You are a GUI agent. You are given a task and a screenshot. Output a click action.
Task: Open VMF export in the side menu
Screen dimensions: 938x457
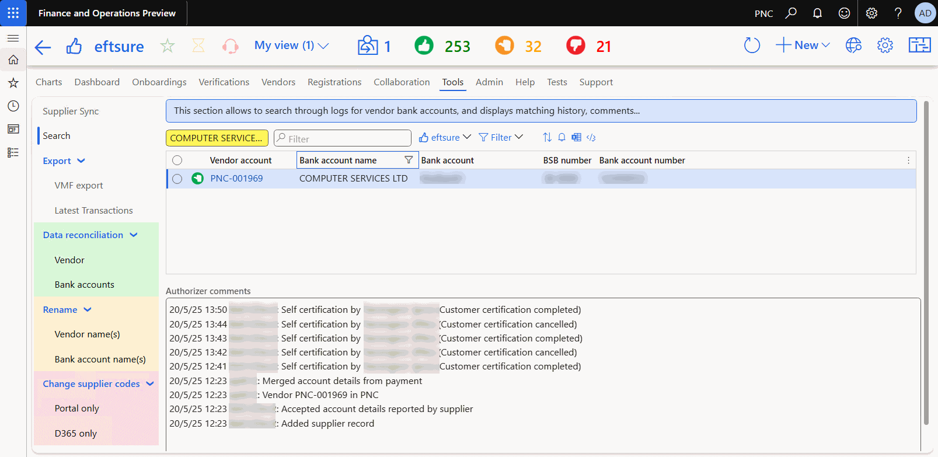coord(79,185)
